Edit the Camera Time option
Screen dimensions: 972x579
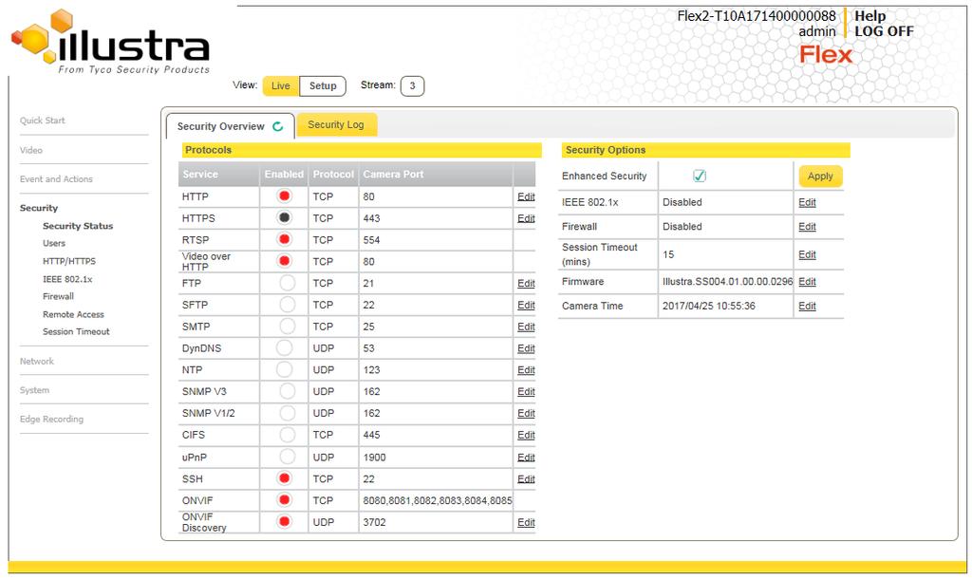click(807, 307)
